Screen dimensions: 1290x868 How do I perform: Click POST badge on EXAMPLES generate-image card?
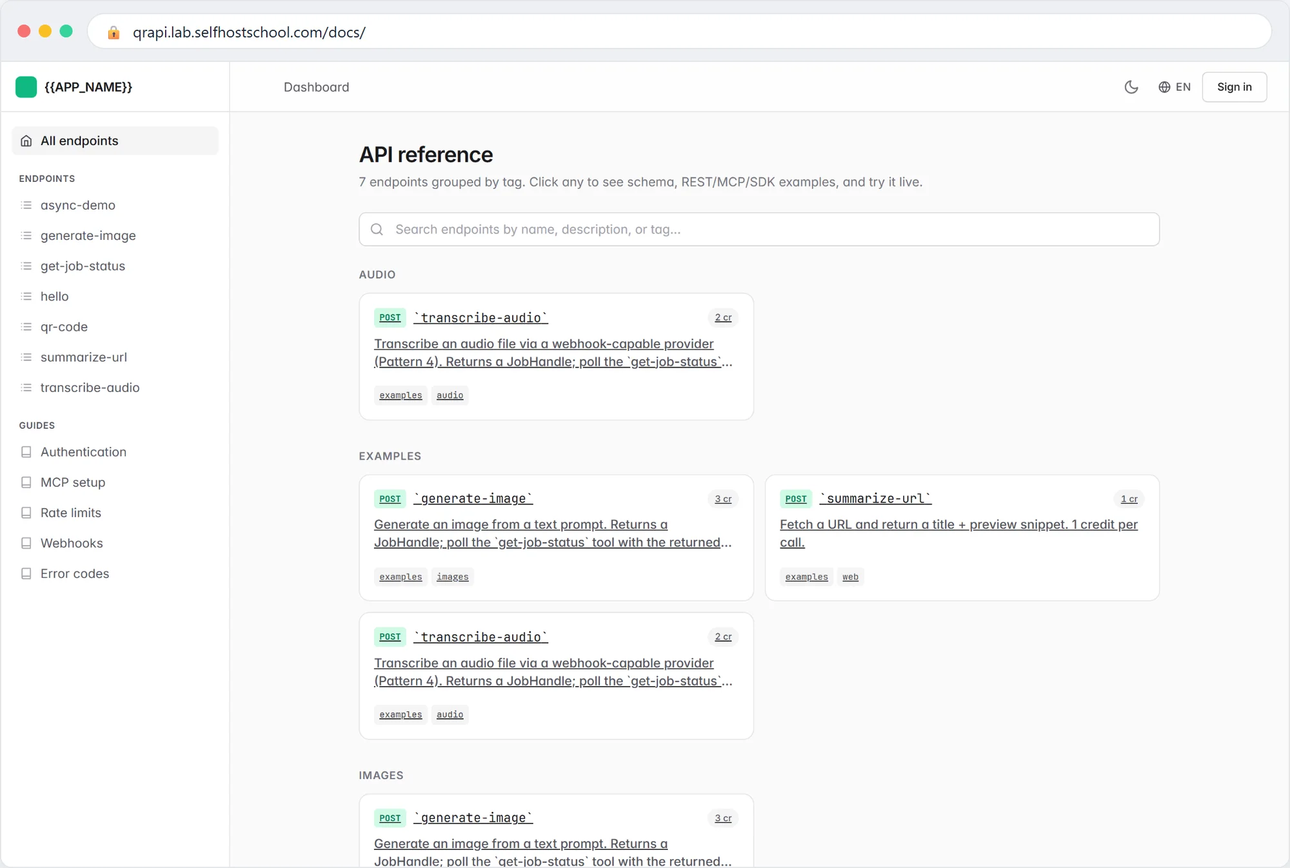point(390,498)
